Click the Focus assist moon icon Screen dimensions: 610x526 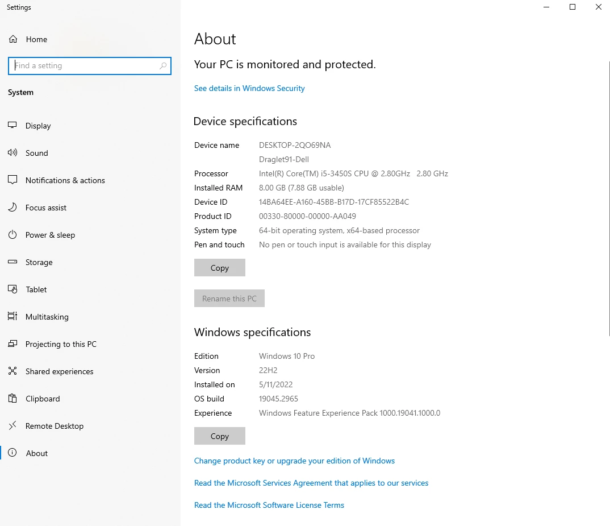12,207
